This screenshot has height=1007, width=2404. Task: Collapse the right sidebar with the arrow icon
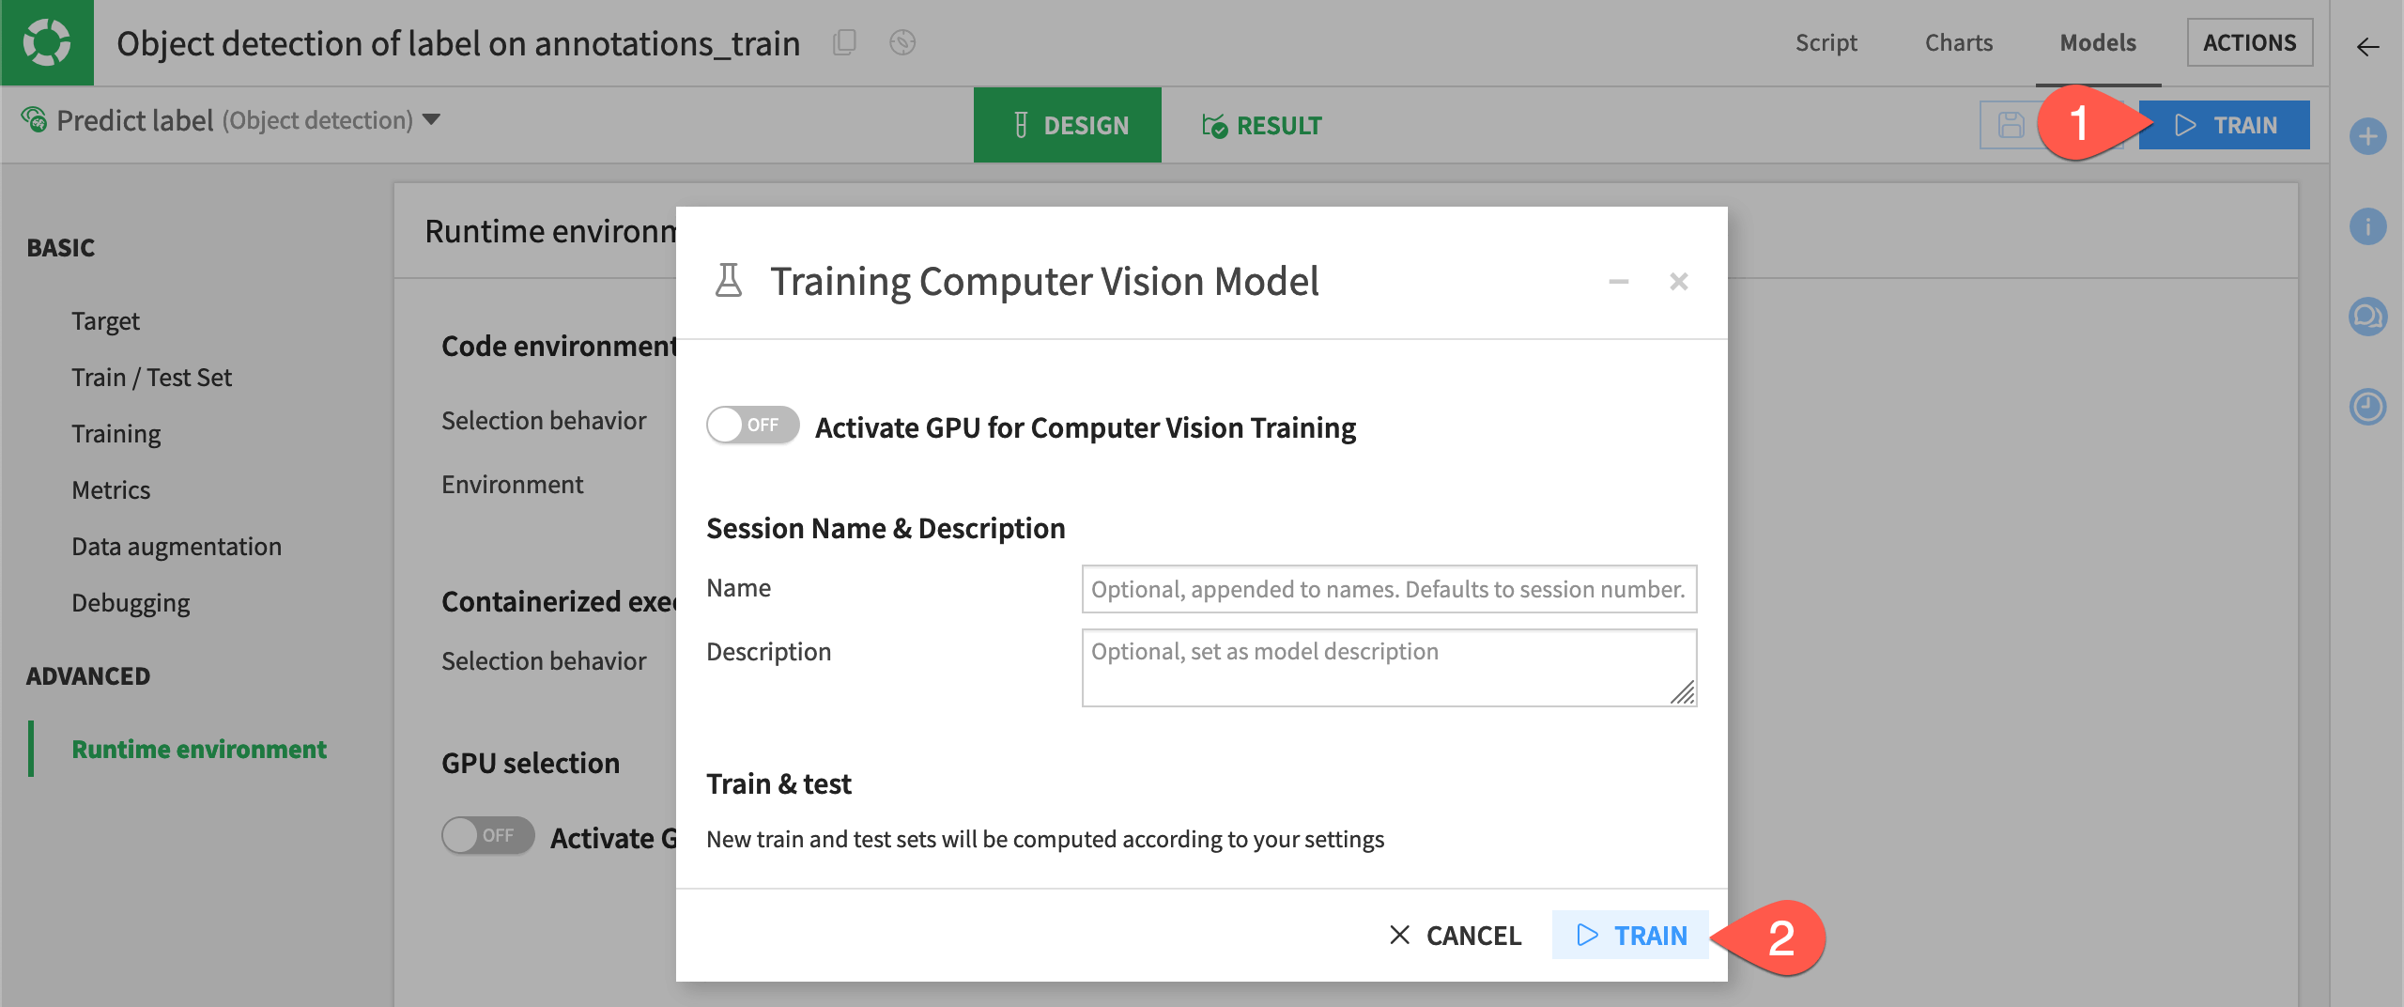point(2367,45)
